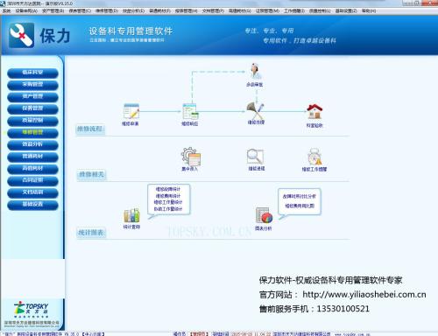
Task: Open 维修费用同比图 link in chart bubble
Action: [x=300, y=206]
